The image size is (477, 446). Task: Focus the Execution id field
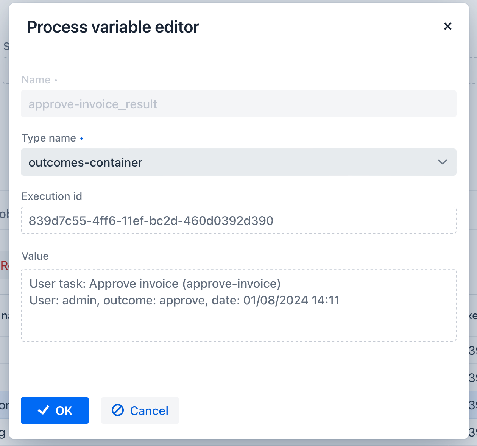tap(238, 220)
